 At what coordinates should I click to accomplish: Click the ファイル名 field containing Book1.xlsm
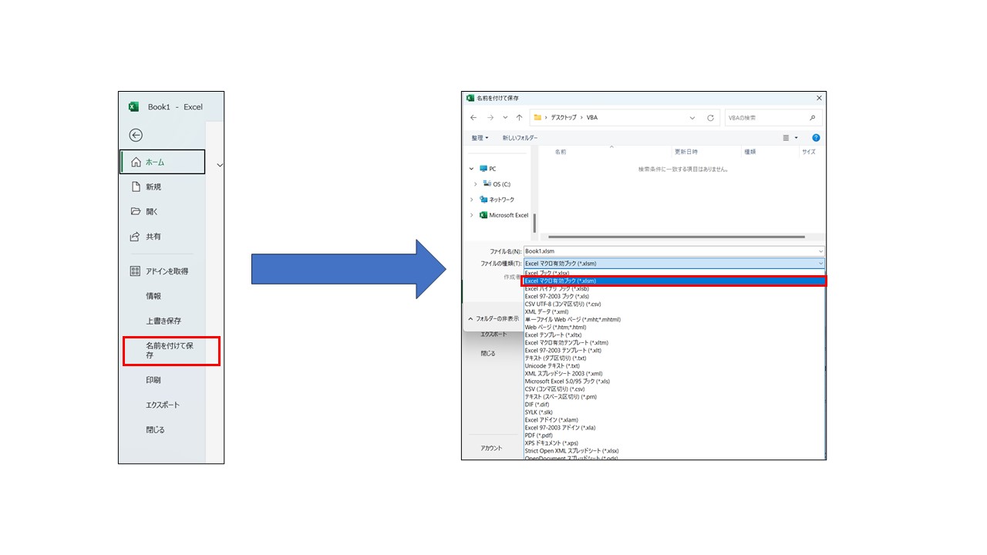pos(674,251)
